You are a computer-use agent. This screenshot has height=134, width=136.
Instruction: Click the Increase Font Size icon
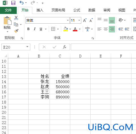click(85, 20)
